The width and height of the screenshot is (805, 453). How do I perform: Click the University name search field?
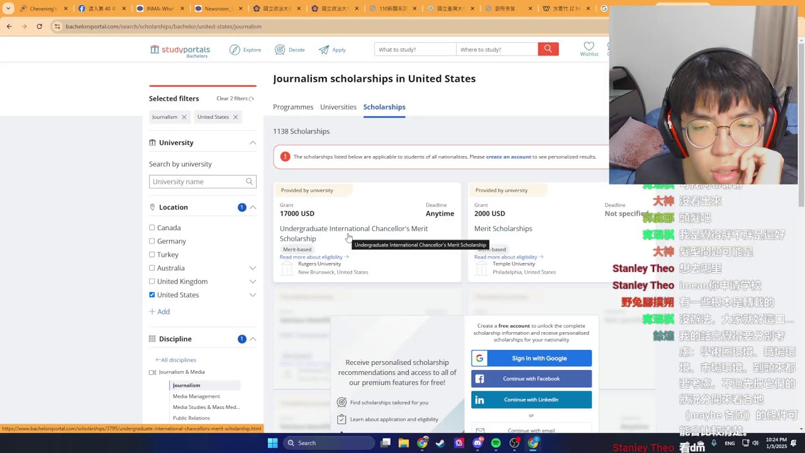pos(203,181)
